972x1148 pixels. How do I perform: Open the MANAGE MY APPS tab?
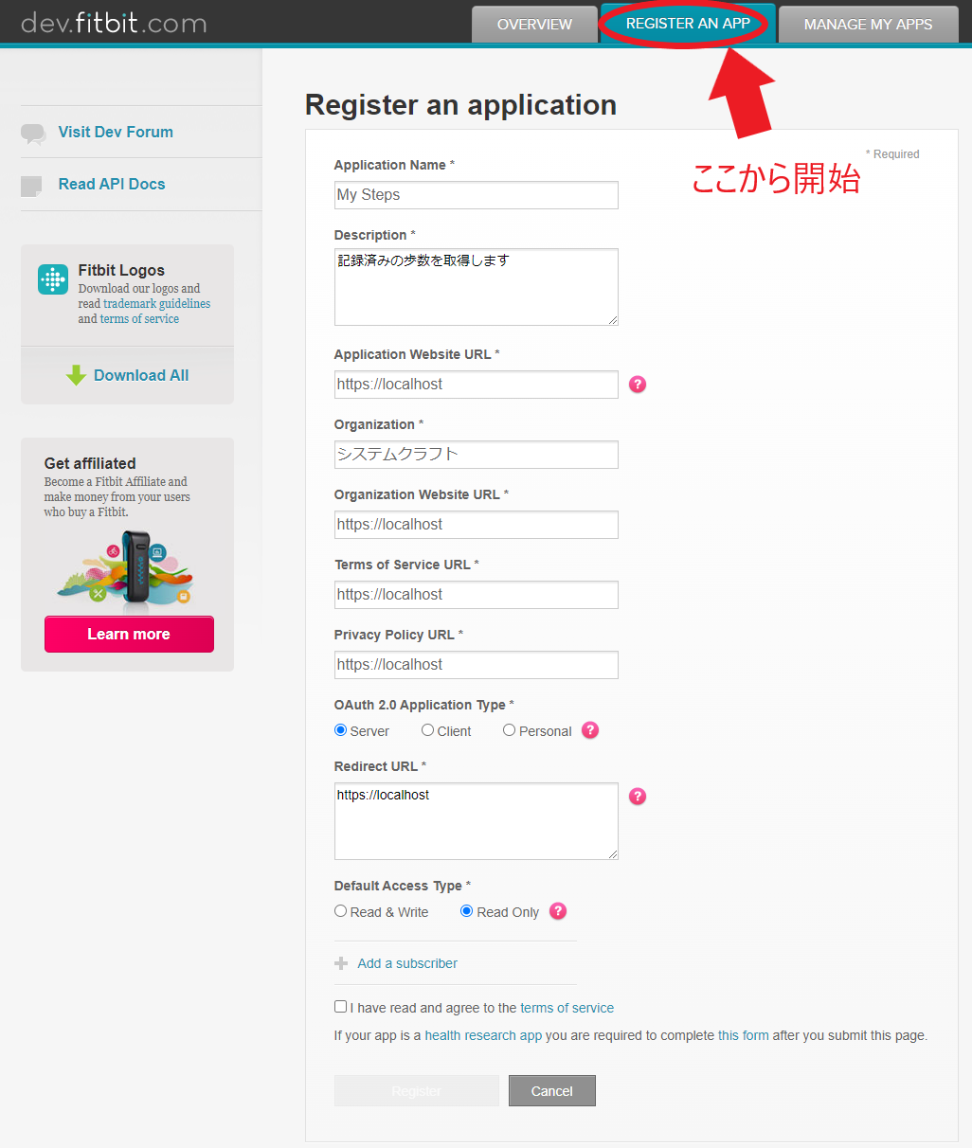tap(867, 24)
